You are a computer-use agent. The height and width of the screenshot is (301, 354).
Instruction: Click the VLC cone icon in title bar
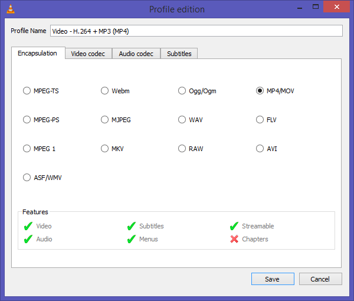tap(11, 9)
